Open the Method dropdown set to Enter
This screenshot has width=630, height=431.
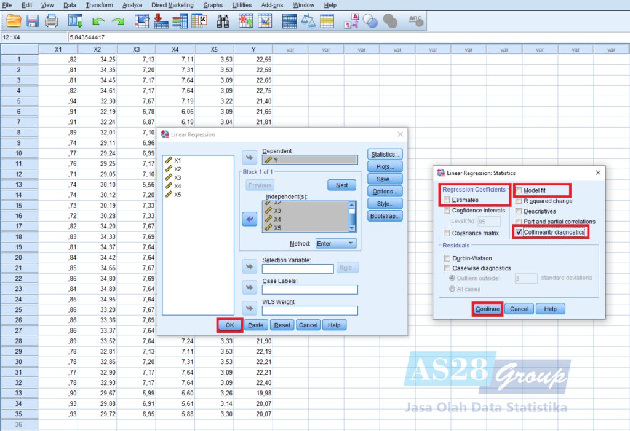(x=336, y=243)
